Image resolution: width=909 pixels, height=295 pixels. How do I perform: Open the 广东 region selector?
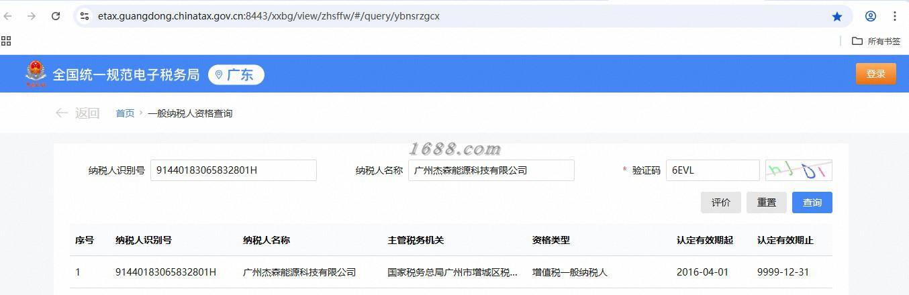236,74
